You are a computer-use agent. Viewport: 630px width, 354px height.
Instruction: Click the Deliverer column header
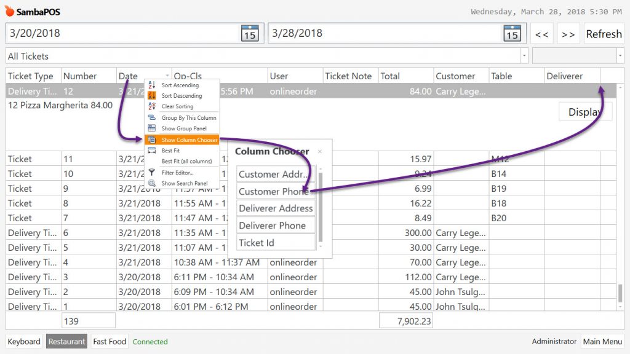tap(572, 76)
